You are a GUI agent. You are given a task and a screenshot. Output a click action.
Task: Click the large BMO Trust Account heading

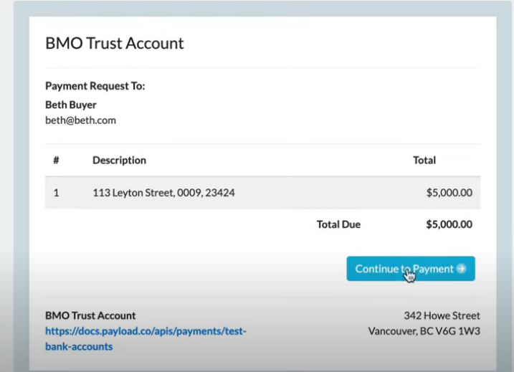click(115, 43)
